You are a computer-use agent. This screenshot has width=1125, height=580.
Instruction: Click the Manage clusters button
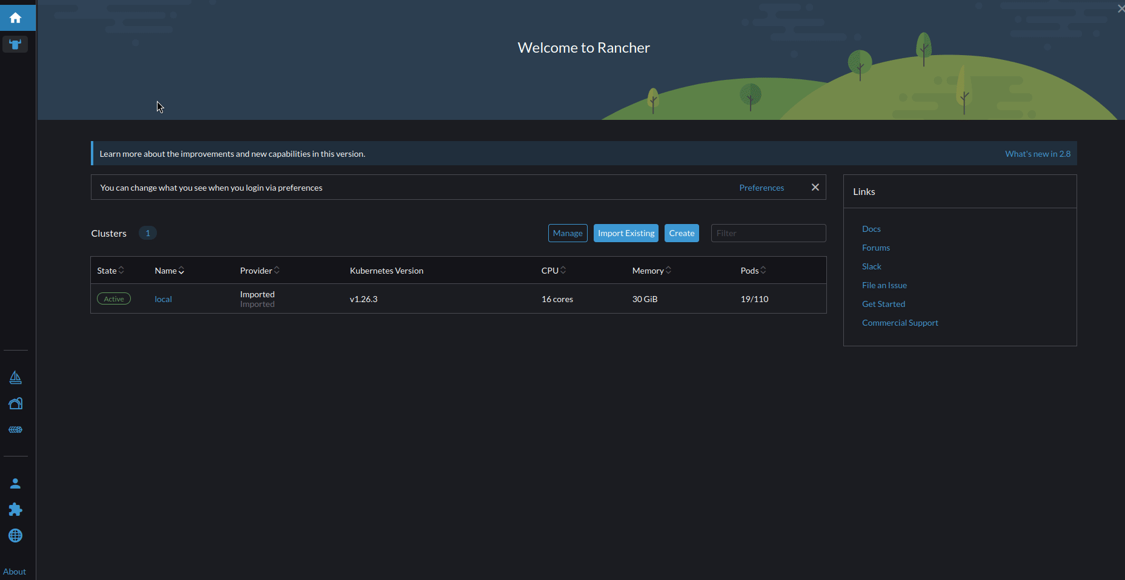coord(567,232)
